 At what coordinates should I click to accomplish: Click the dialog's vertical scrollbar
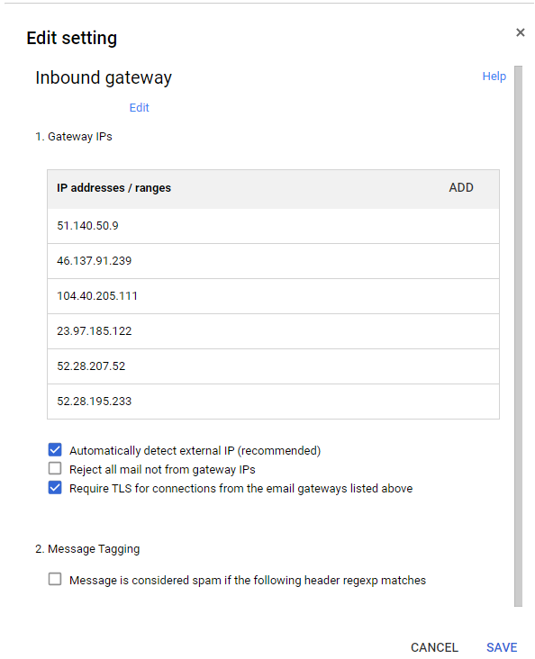[518, 336]
